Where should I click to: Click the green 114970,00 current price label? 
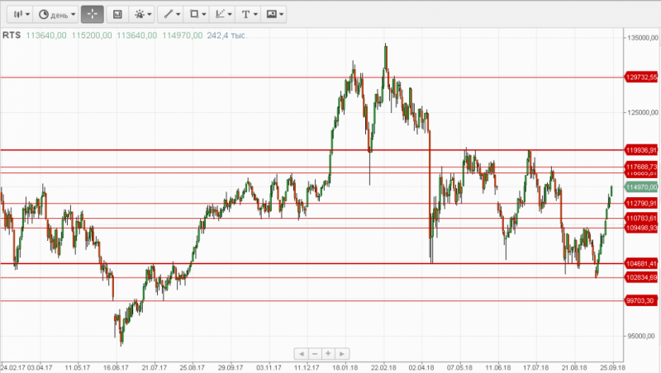641,187
